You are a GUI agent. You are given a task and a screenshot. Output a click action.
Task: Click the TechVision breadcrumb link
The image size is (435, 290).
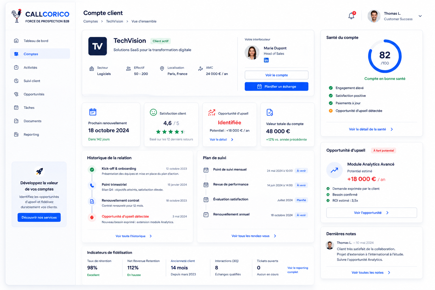[114, 21]
